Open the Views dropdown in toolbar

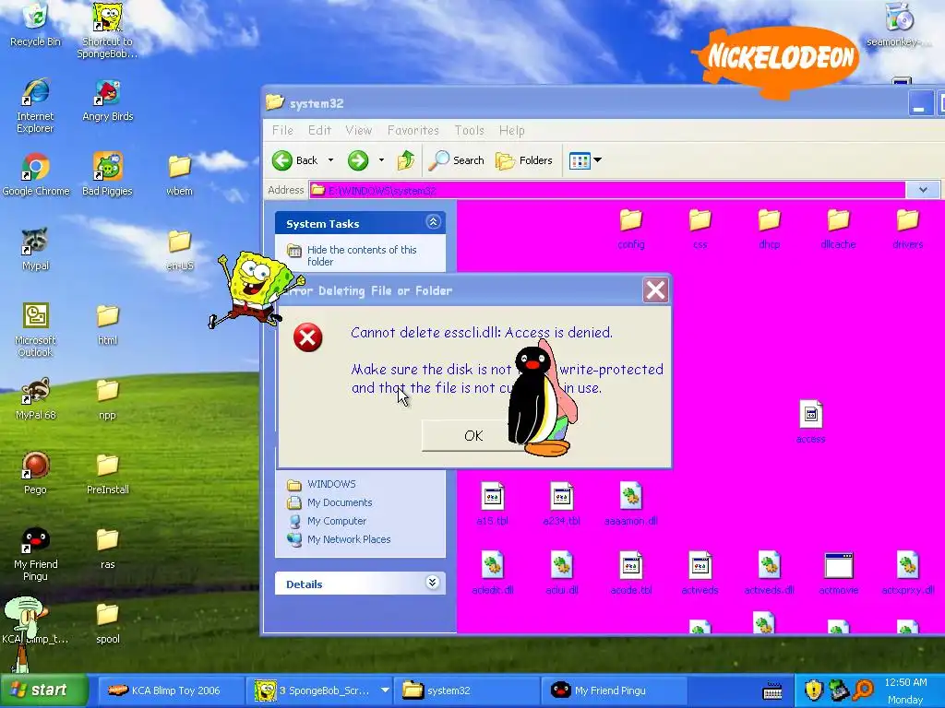[x=585, y=160]
